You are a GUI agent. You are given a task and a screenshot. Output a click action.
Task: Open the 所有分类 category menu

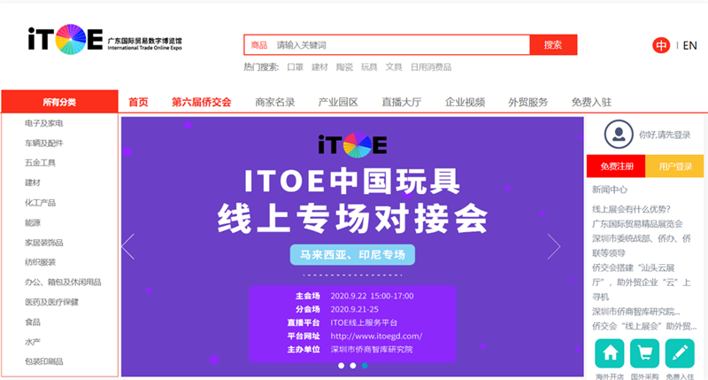(59, 102)
